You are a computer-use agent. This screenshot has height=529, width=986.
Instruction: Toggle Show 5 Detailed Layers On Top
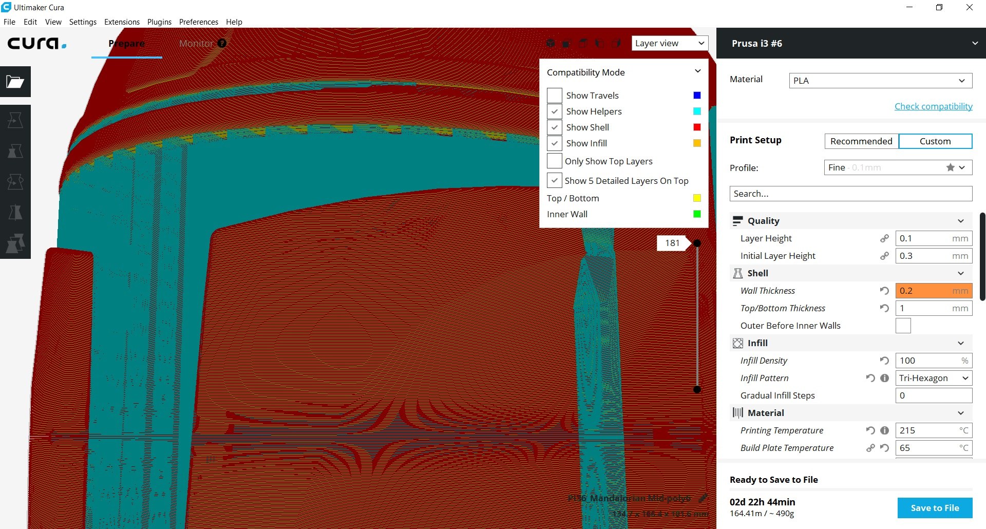tap(555, 180)
